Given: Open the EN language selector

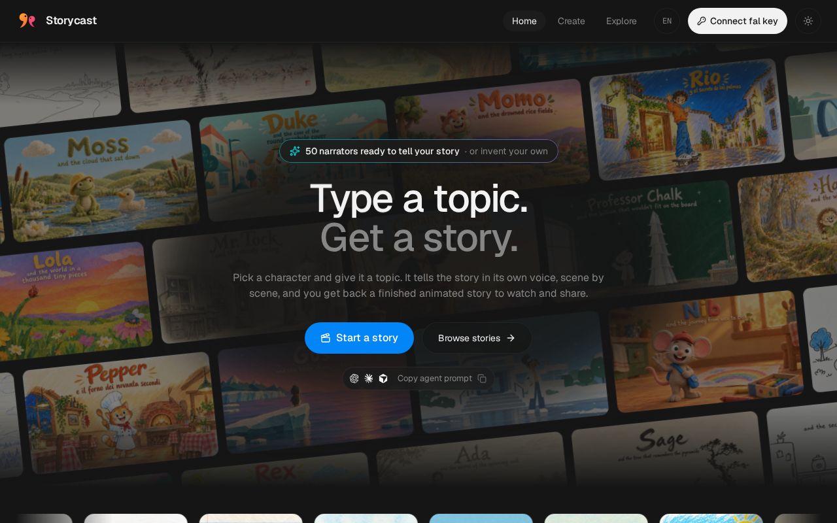Looking at the screenshot, I should (x=667, y=21).
